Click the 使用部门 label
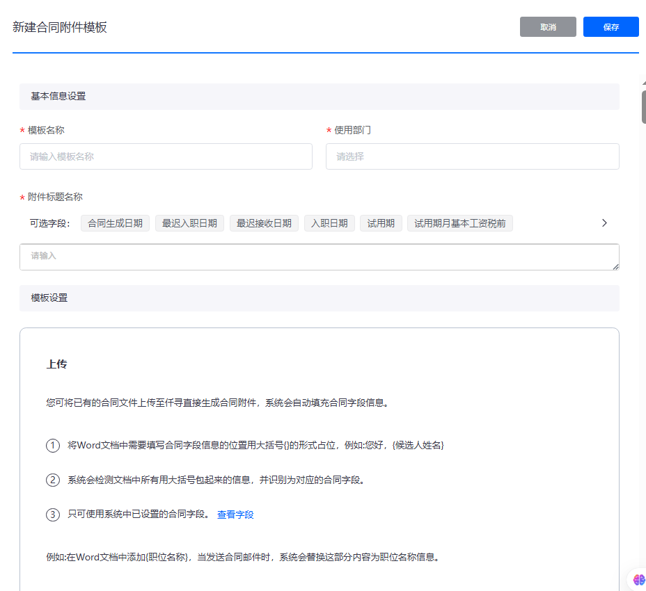This screenshot has height=591, width=646. [352, 131]
